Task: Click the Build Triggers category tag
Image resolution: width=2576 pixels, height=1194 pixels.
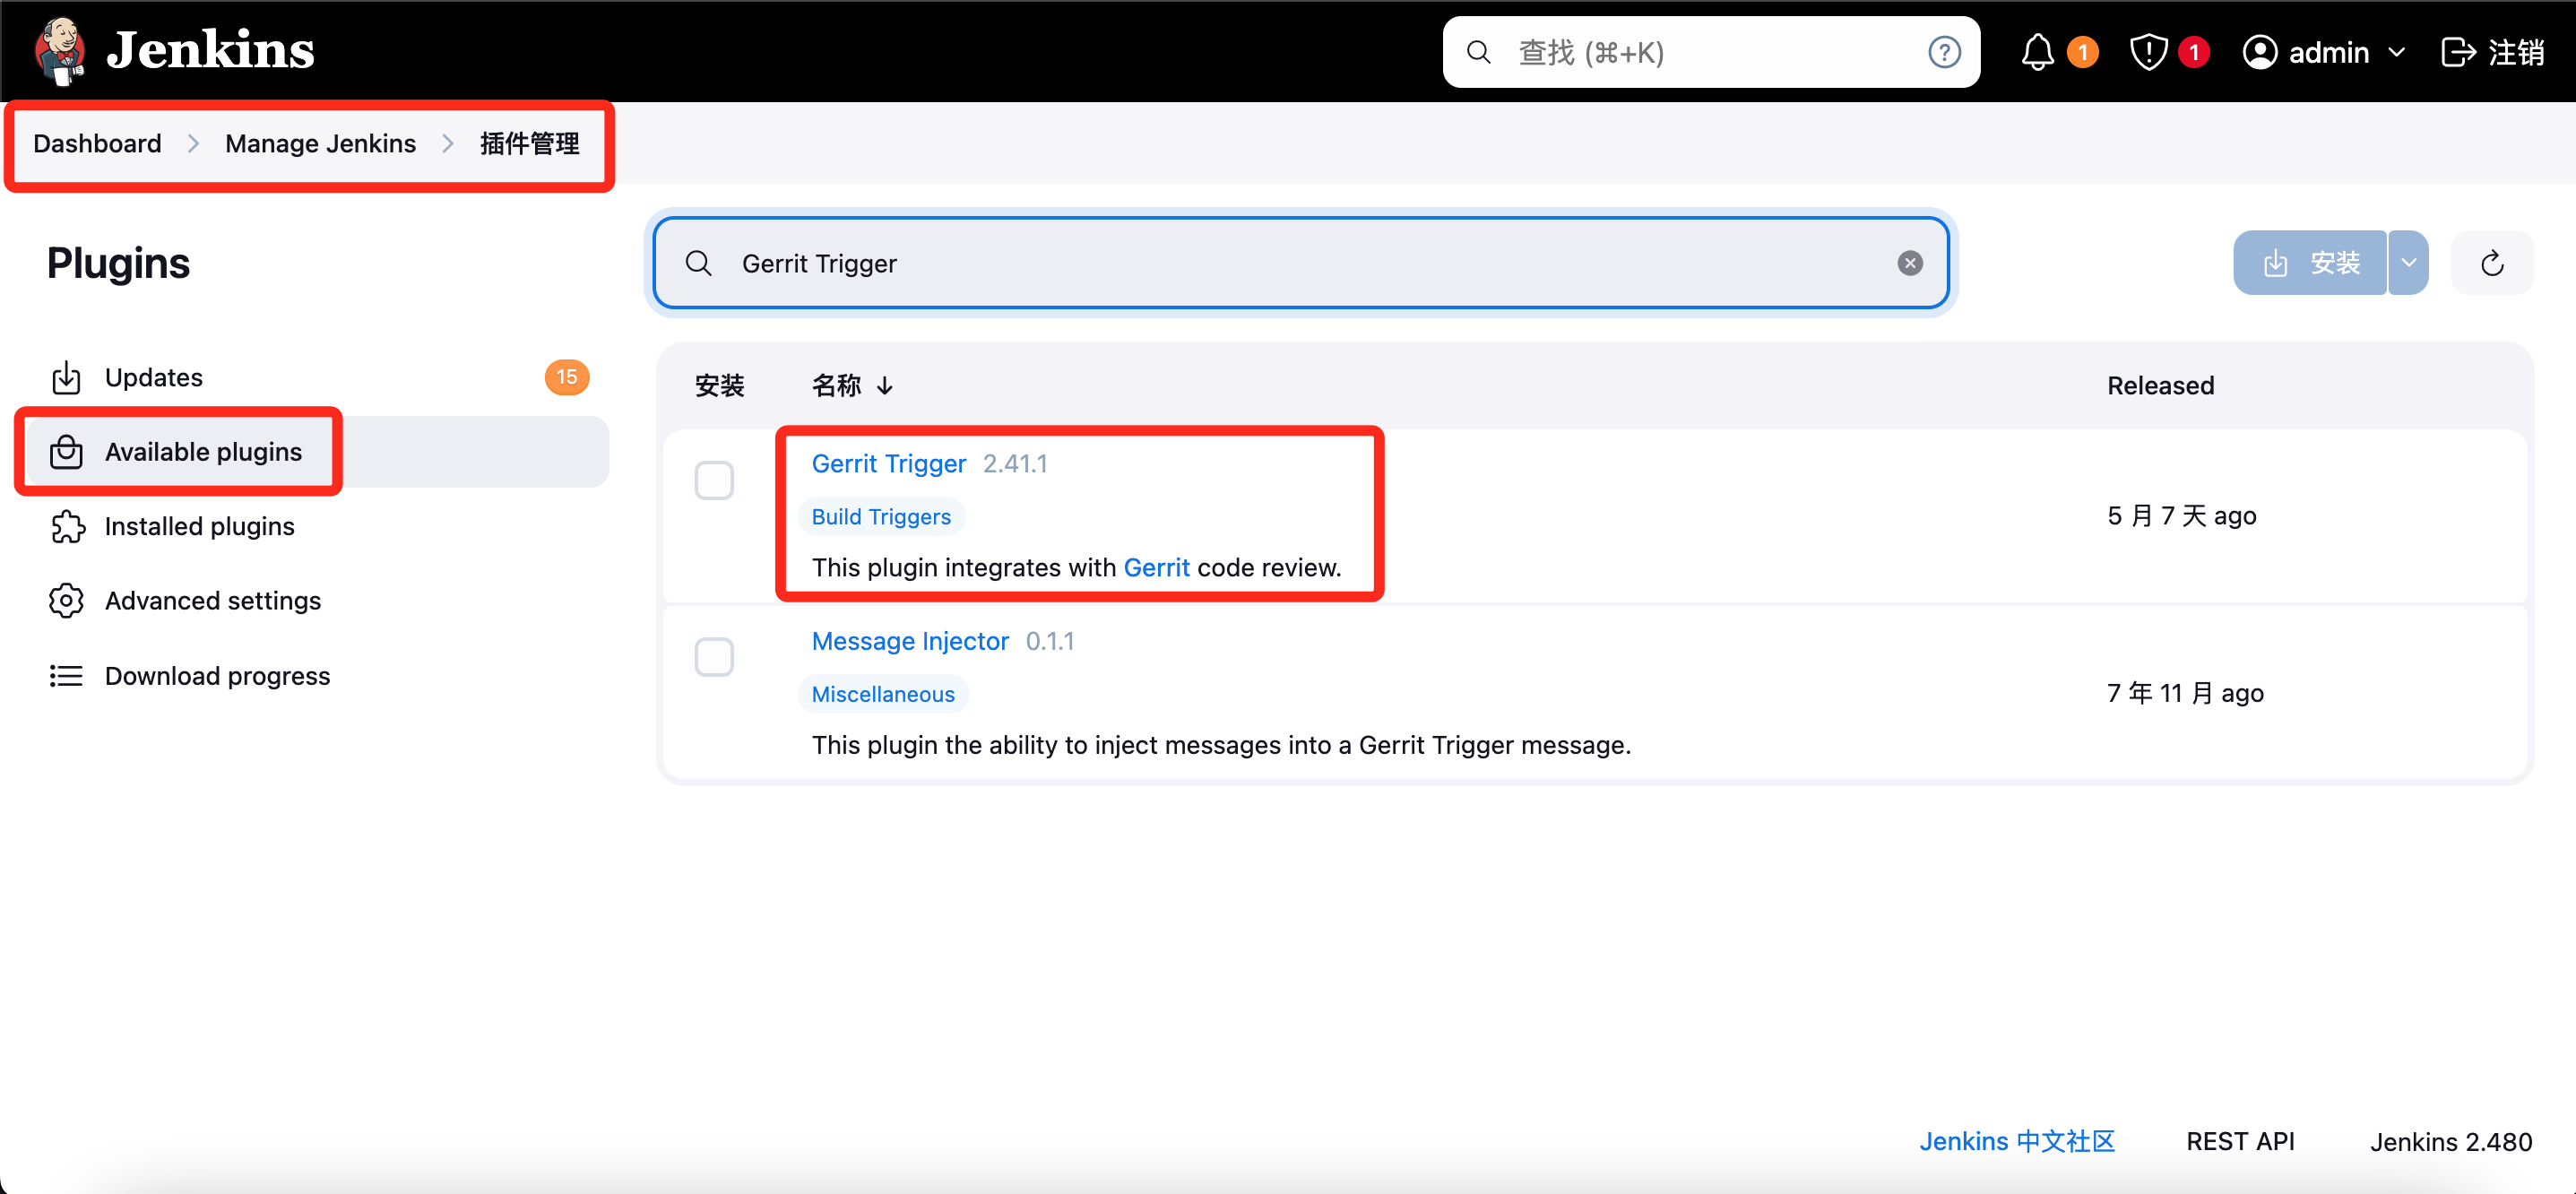Action: [880, 516]
